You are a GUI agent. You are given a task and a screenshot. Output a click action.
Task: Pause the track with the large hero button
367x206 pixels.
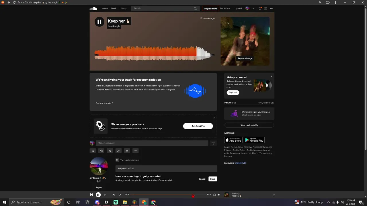pos(99,21)
